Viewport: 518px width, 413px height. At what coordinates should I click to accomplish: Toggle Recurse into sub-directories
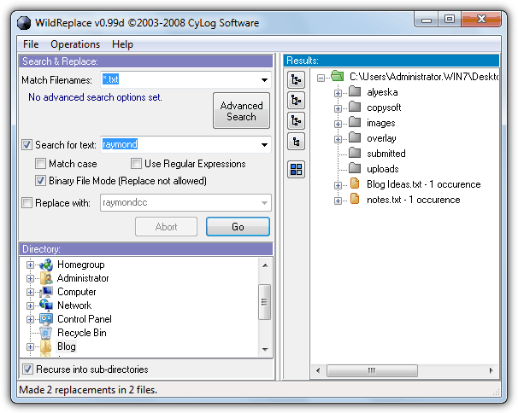[27, 369]
